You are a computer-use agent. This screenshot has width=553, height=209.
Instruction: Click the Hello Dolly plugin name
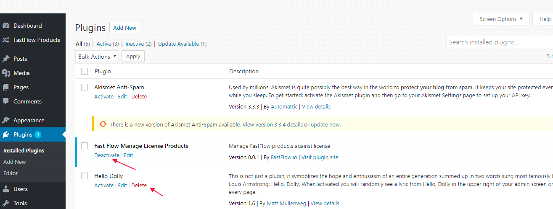coord(108,176)
